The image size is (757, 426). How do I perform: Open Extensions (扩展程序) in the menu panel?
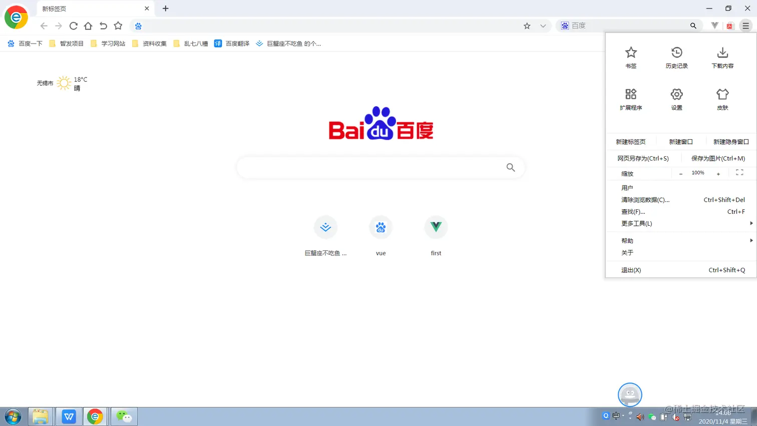tap(631, 99)
